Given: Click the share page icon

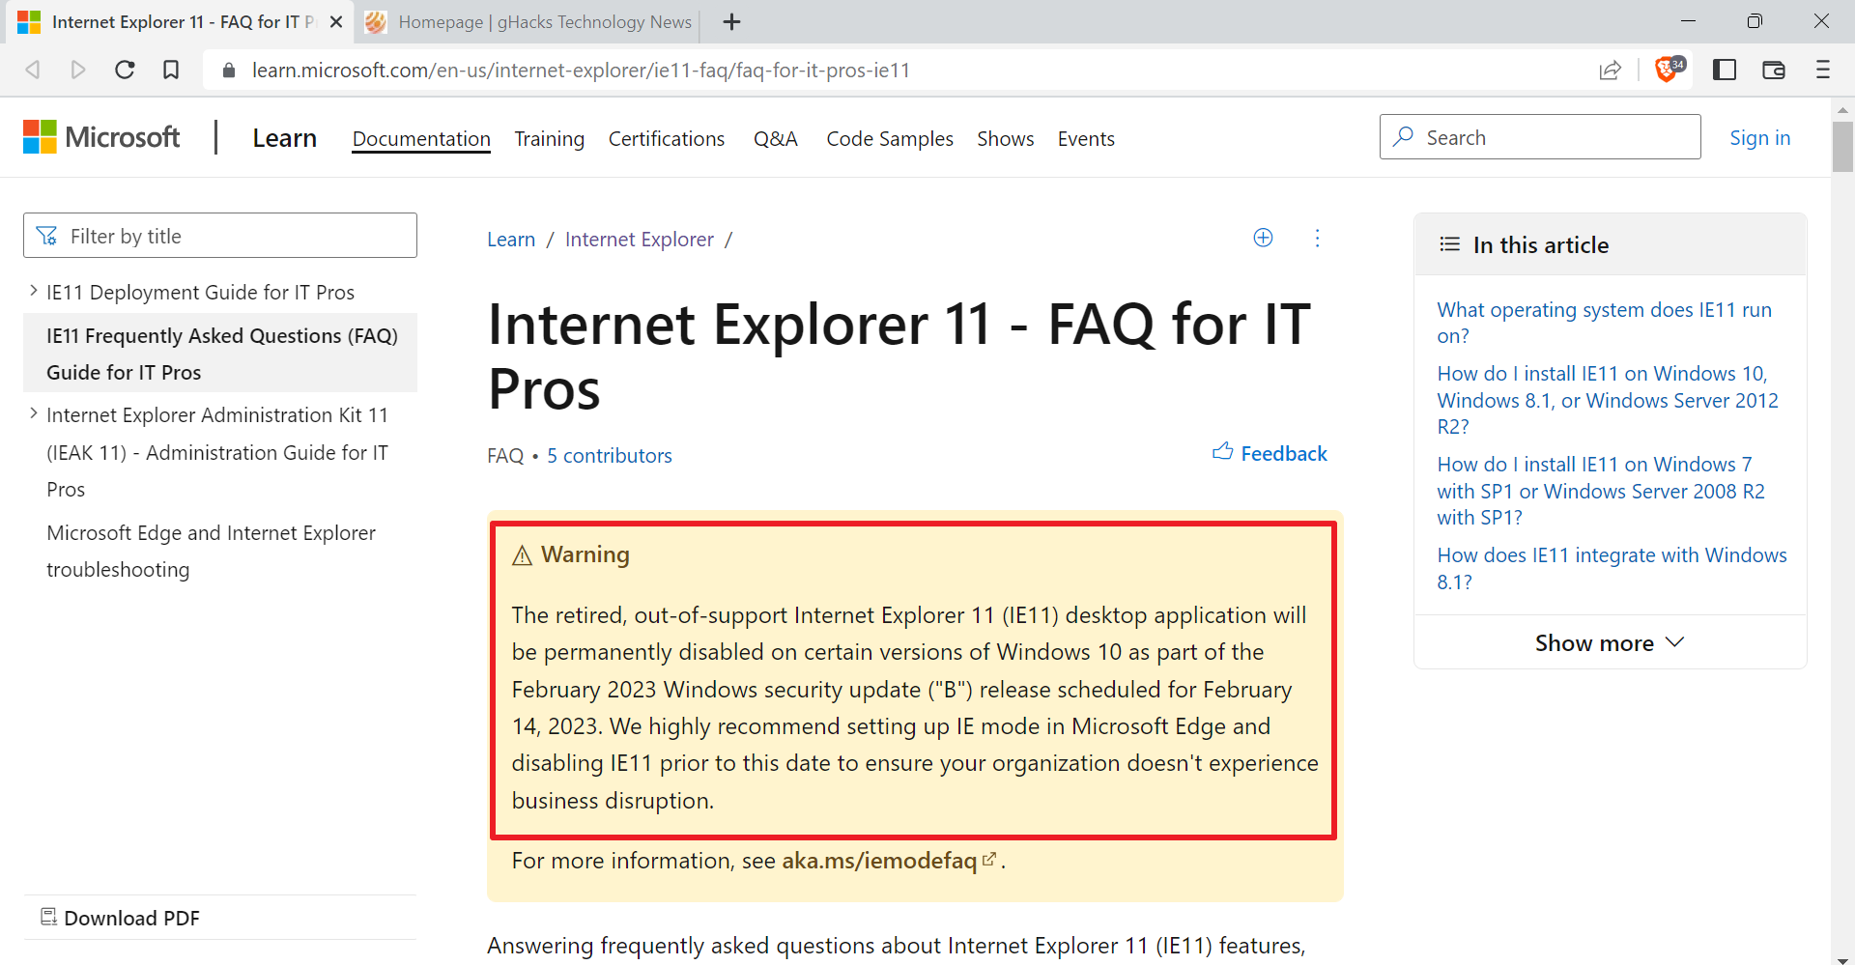Looking at the screenshot, I should click(1611, 70).
